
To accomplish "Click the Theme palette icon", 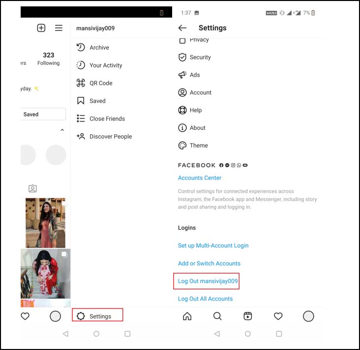I will [182, 146].
